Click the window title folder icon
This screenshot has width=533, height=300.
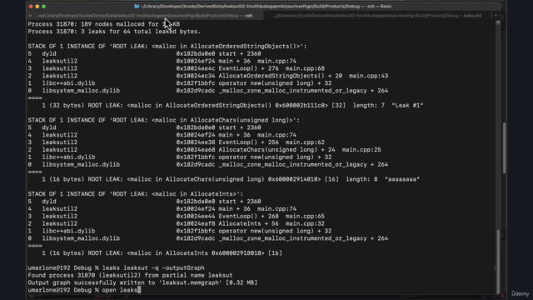(x=137, y=6)
